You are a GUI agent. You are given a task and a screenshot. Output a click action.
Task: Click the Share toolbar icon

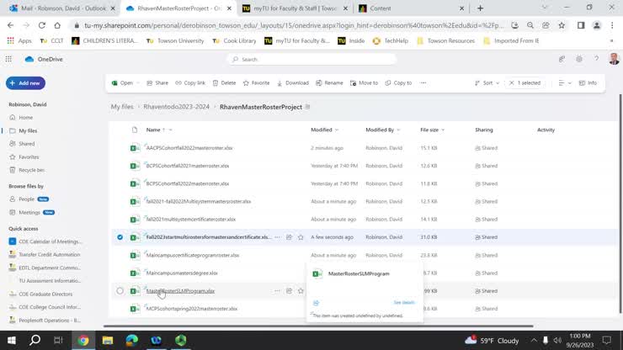157,83
